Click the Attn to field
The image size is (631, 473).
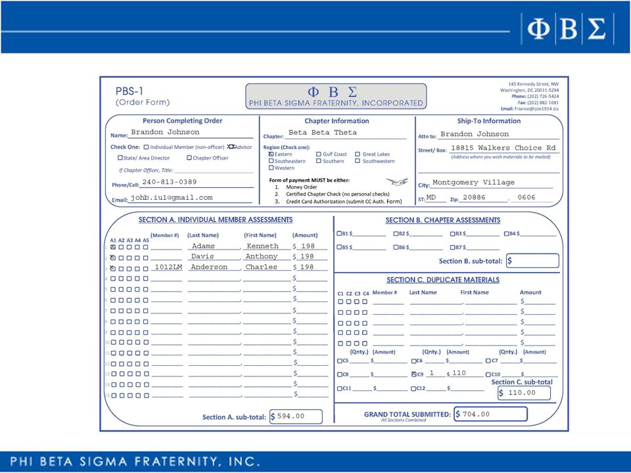(x=498, y=134)
